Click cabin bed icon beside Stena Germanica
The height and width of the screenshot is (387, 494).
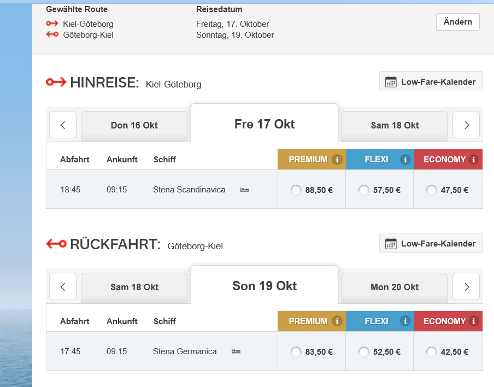236,351
